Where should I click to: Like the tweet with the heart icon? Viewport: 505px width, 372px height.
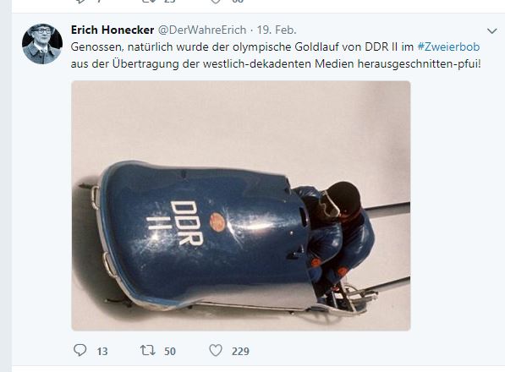click(x=216, y=350)
